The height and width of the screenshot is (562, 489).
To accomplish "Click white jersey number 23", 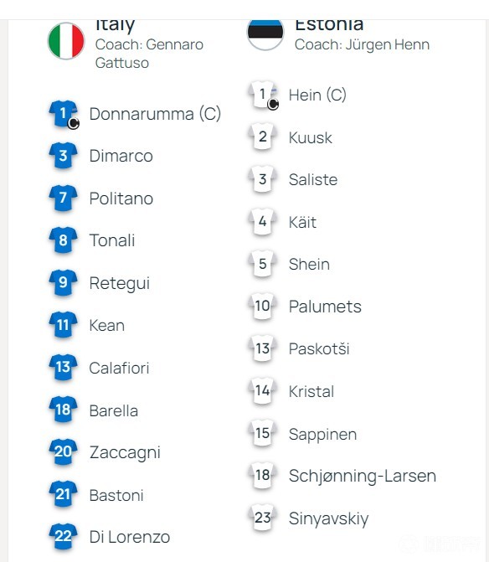I will (x=263, y=518).
